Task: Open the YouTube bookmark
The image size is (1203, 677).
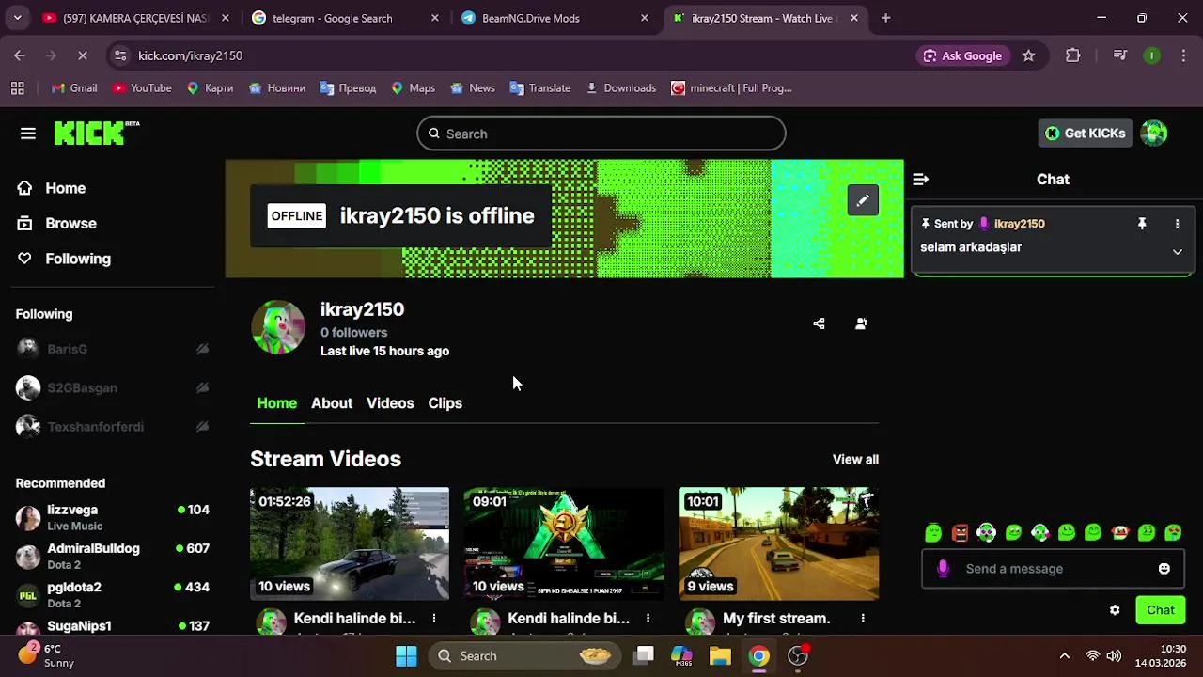Action: [142, 88]
